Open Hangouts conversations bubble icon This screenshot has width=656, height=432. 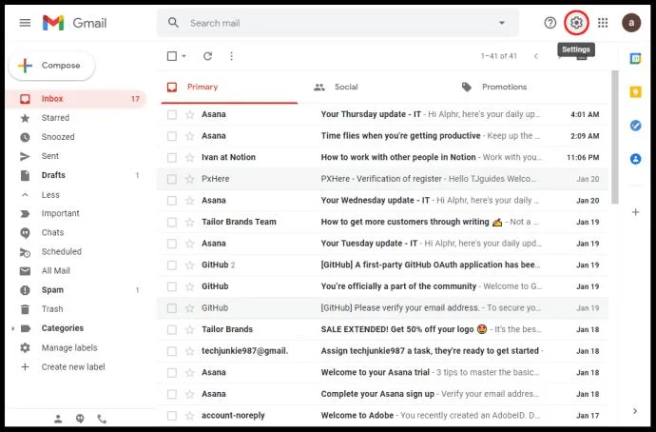(x=80, y=418)
